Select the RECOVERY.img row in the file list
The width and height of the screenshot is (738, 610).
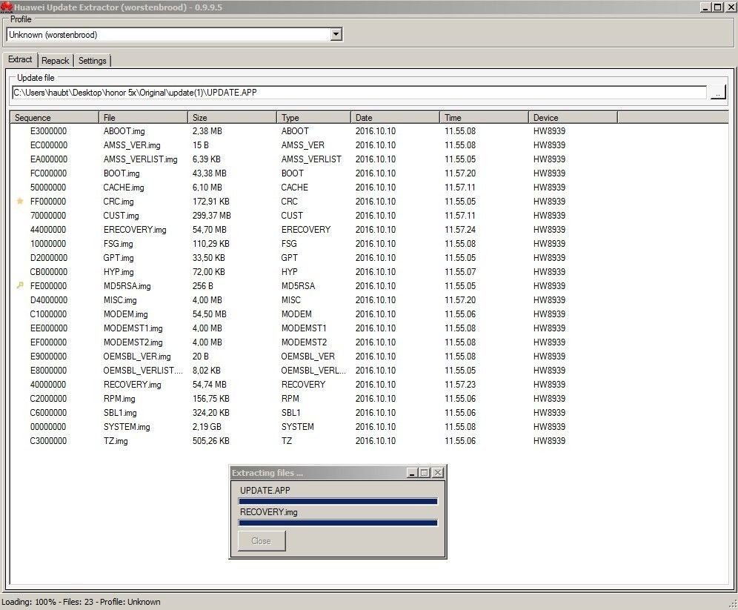coord(314,385)
